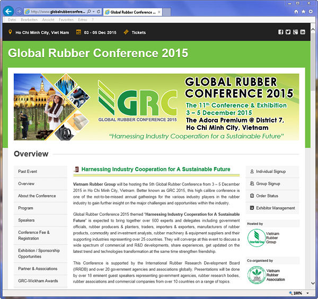Close the Global Rubber Conference tab
Viewport: 318px width, 299px height.
(x=159, y=12)
